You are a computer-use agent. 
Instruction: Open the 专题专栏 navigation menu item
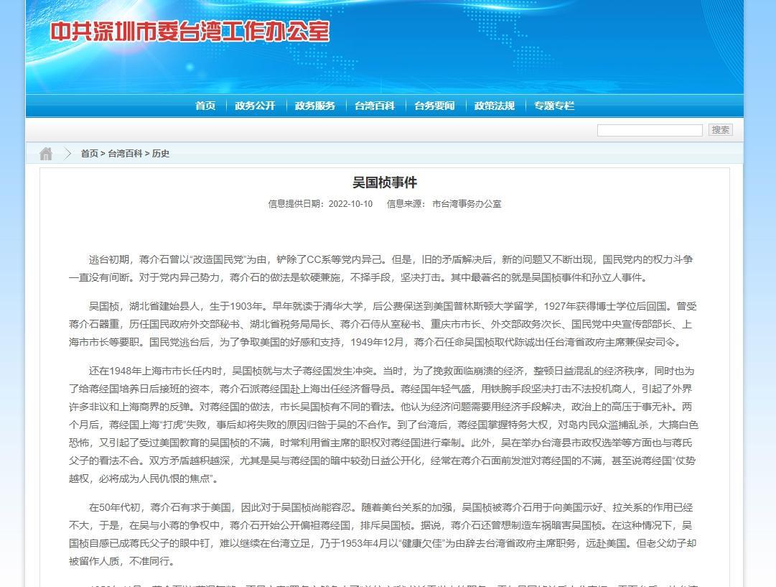554,106
